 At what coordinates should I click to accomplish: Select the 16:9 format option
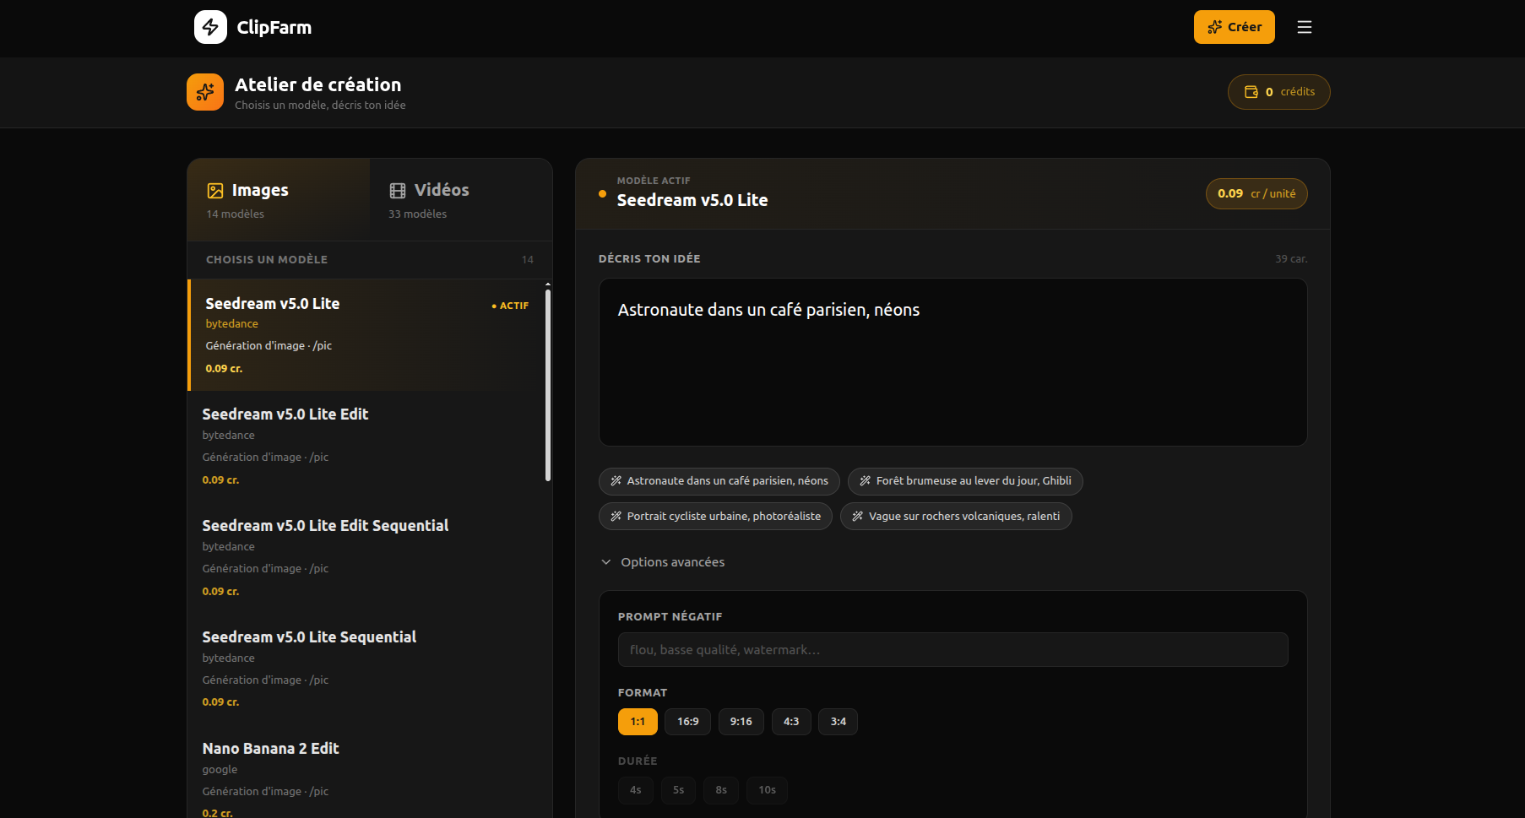tap(688, 722)
